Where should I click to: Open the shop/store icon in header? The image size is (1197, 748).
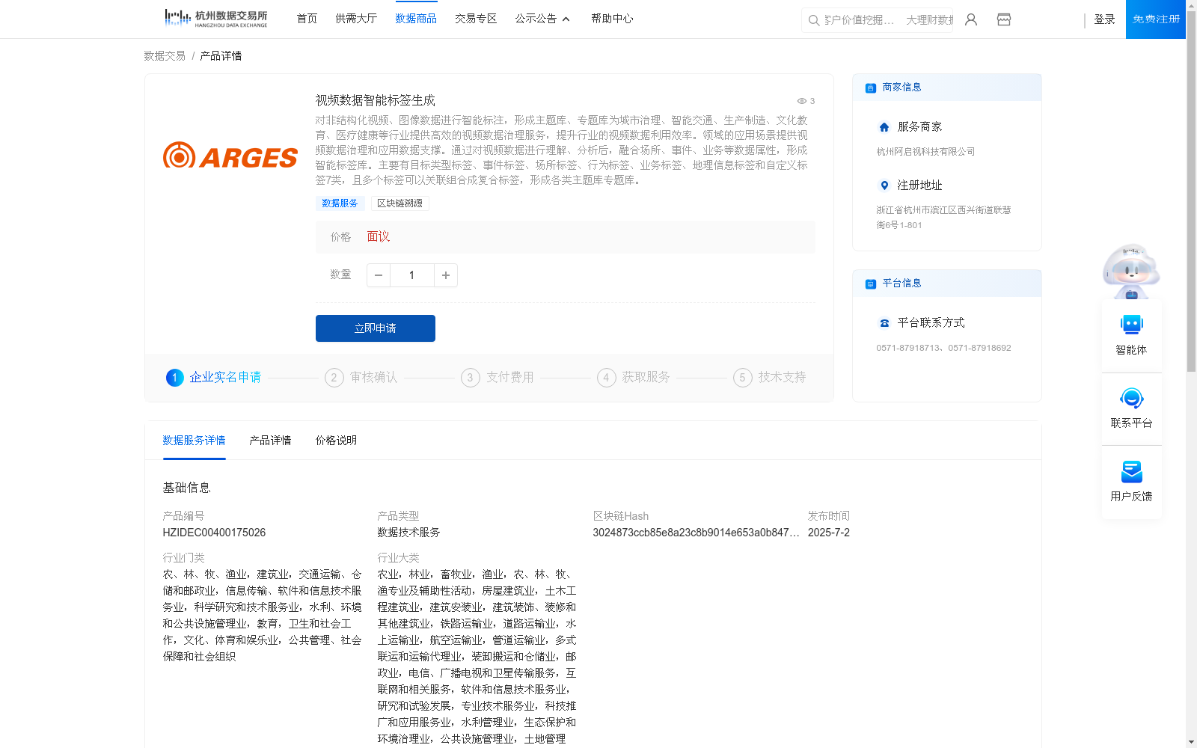pyautogui.click(x=1004, y=19)
